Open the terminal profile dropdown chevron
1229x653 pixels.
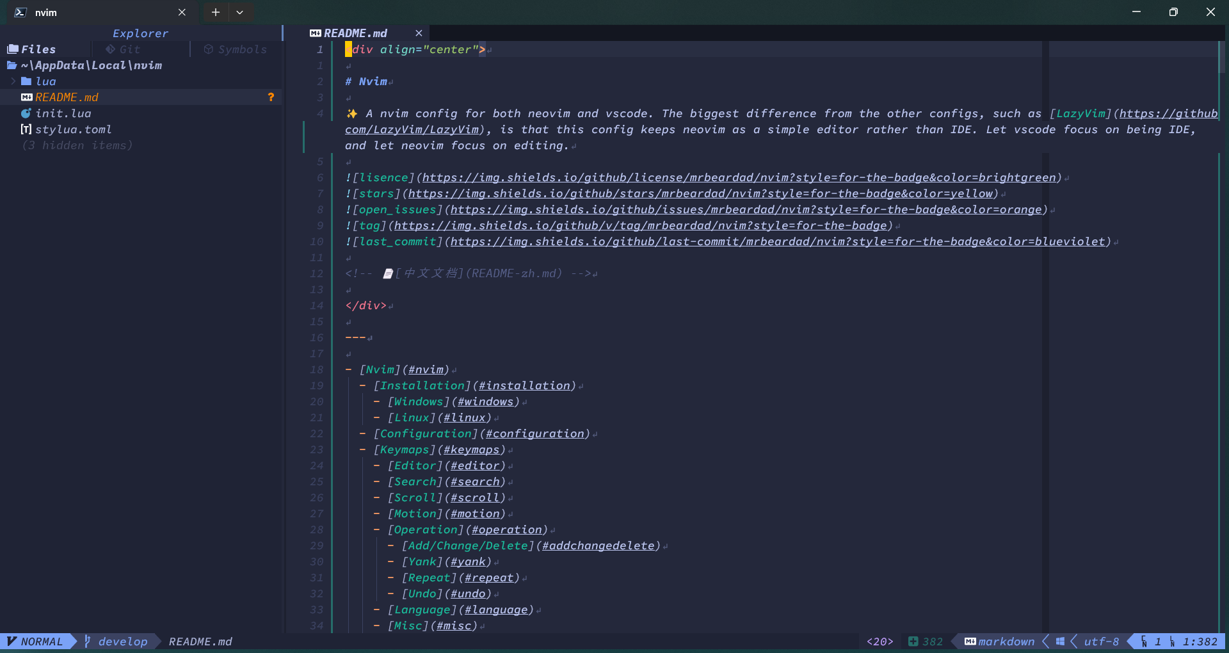239,12
